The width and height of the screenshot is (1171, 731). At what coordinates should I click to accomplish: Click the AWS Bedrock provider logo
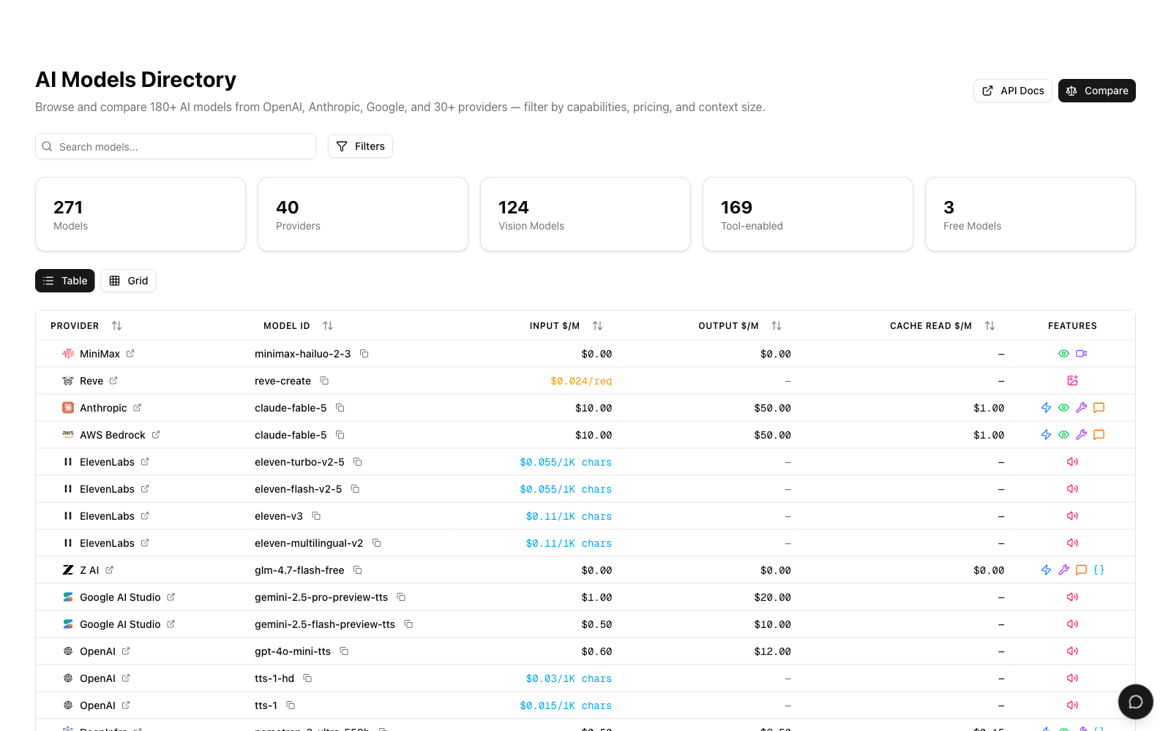point(68,435)
